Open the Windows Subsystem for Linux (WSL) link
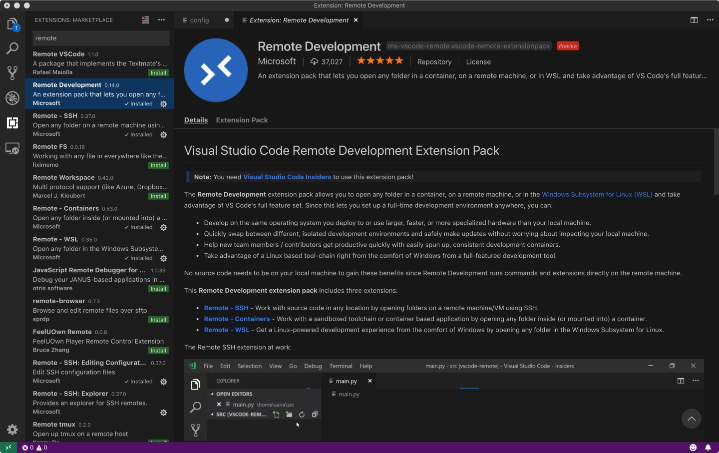The image size is (719, 453). pos(597,194)
